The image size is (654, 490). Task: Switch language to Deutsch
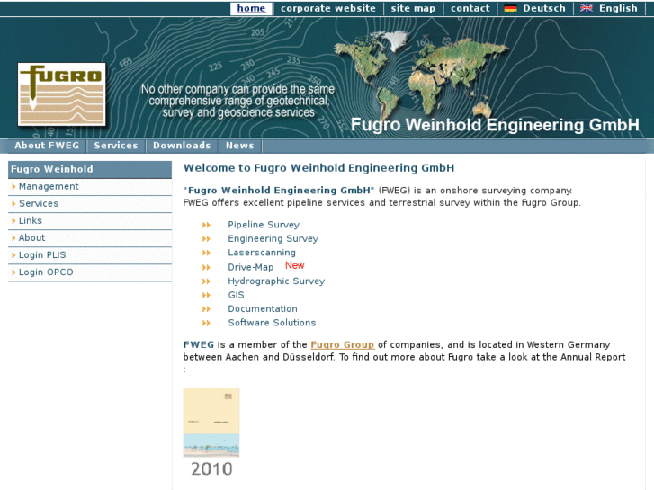pyautogui.click(x=544, y=8)
